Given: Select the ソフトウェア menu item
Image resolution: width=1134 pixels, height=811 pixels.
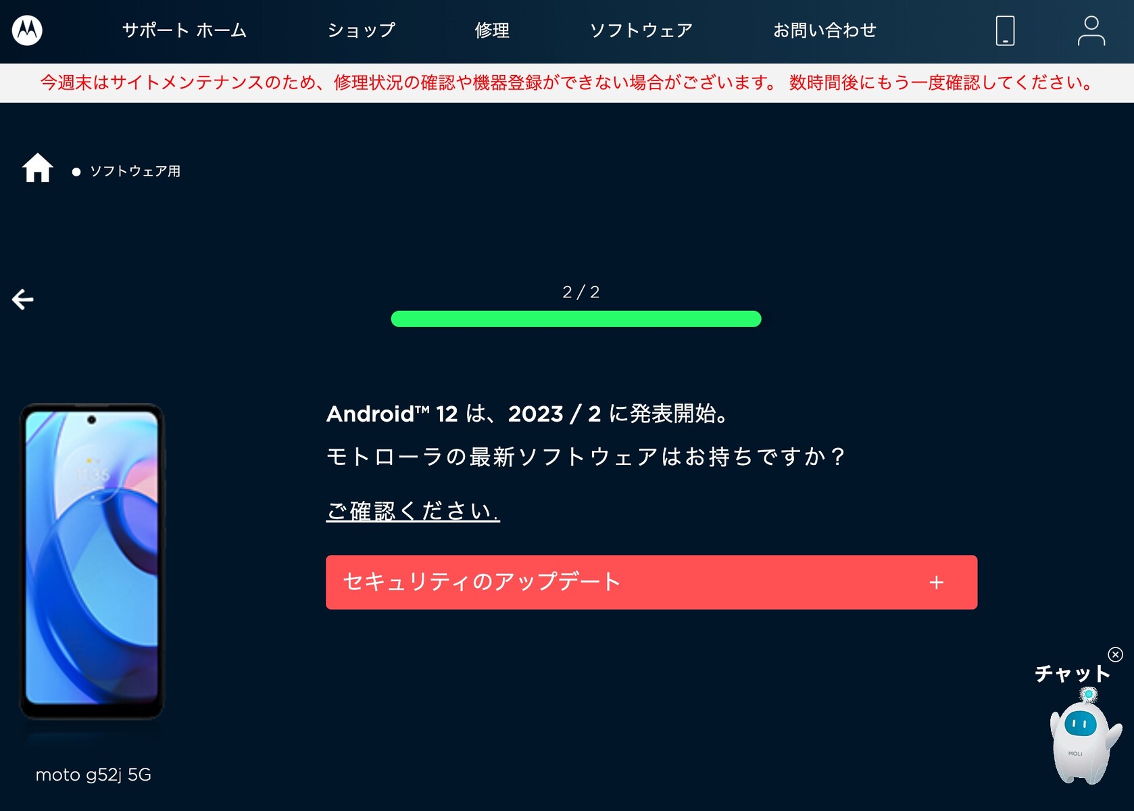Looking at the screenshot, I should (641, 30).
